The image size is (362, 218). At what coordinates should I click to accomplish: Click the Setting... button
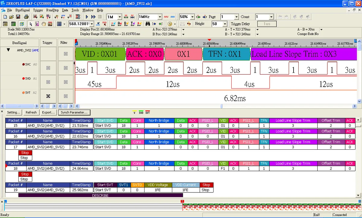click(x=14, y=112)
